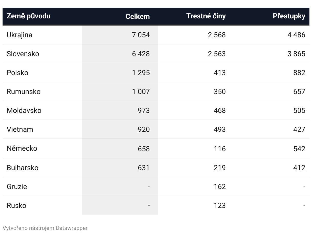
Task: Select Gruzie crimes value 162
Action: [x=220, y=186]
